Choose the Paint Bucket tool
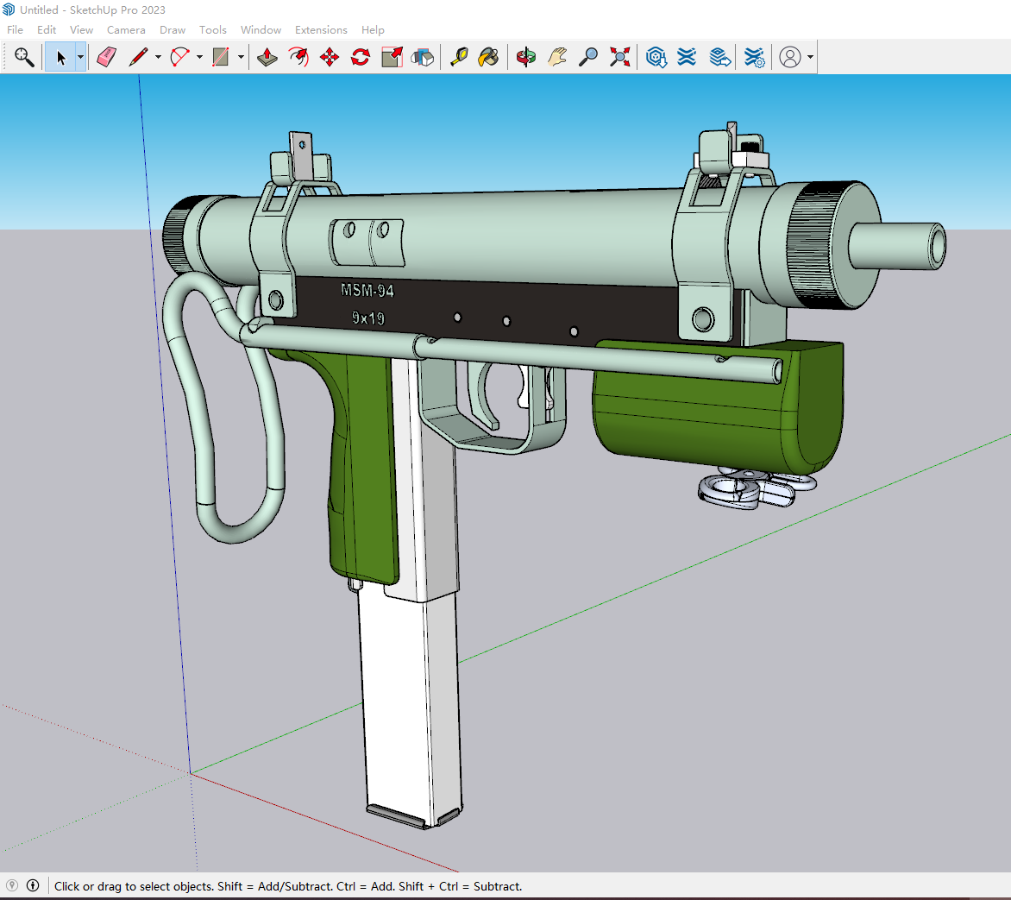This screenshot has height=900, width=1011. [x=489, y=57]
